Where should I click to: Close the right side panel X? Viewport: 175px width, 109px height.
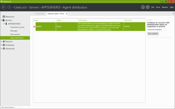coord(173,13)
